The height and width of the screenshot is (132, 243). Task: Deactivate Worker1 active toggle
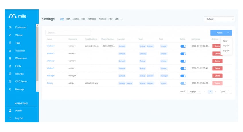[x=183, y=69]
